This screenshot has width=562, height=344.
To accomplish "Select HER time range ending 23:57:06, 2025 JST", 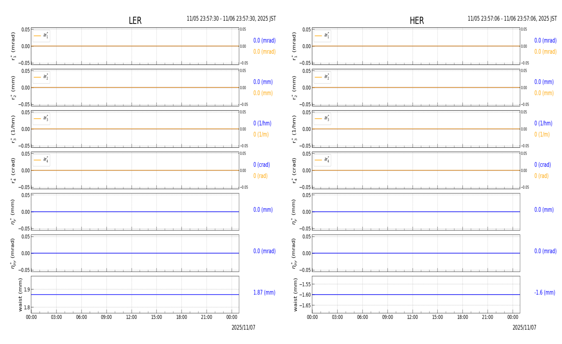I will [512, 19].
